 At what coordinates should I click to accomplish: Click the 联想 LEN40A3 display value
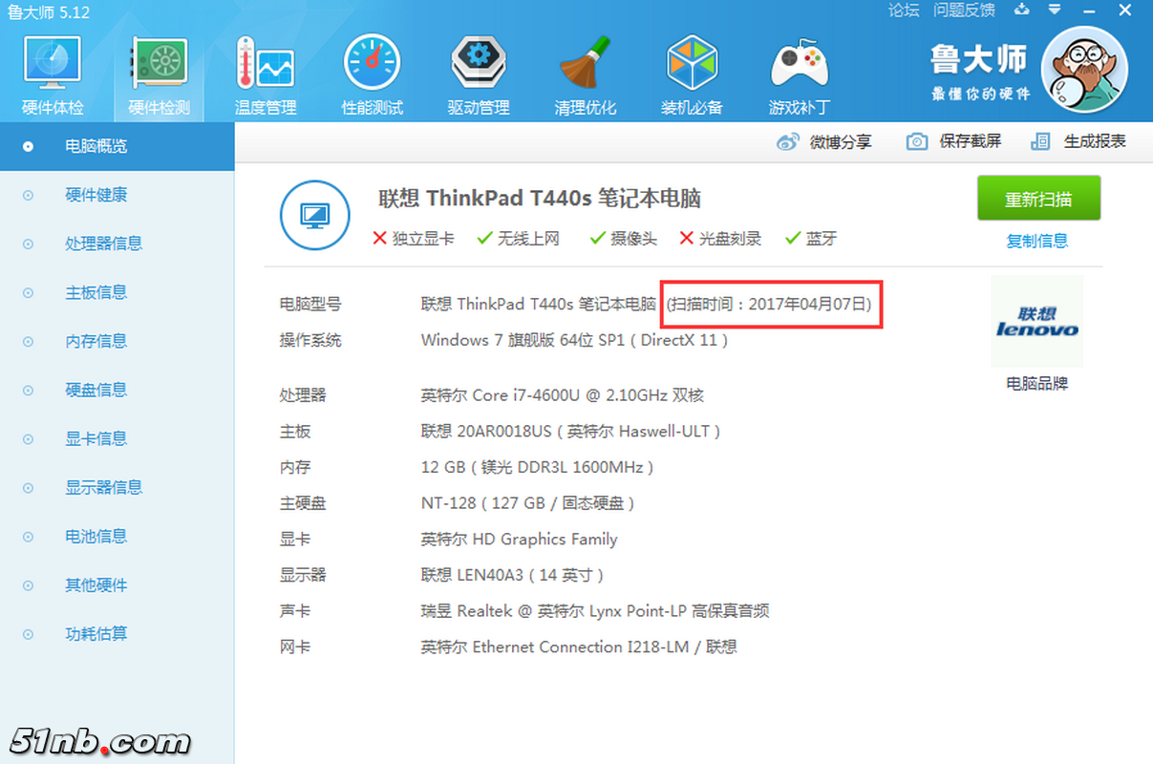pos(513,575)
